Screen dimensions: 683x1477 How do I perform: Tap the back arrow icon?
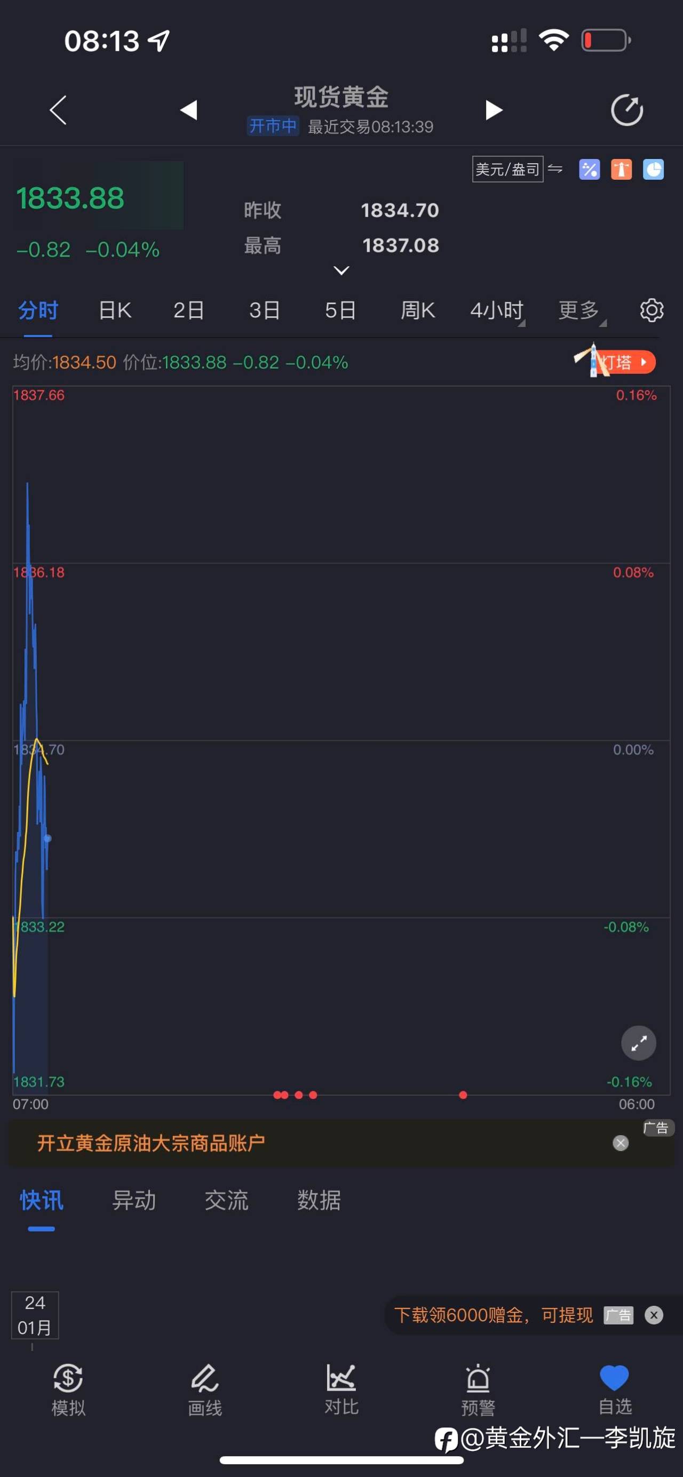pyautogui.click(x=58, y=109)
